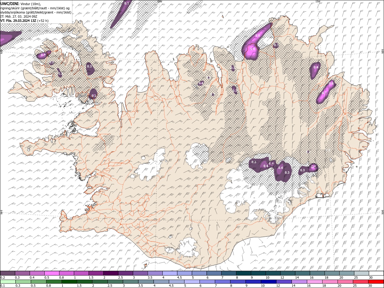The height and width of the screenshot is (288, 384).
Task: Click the 1.5 swatch in the top legend row
Action: click(x=96, y=273)
